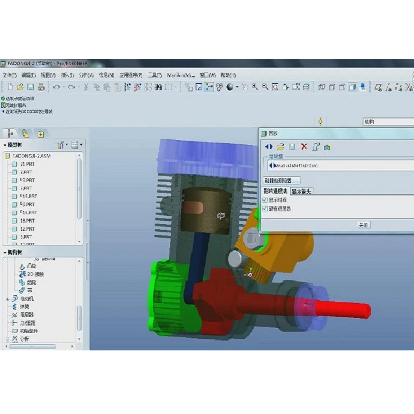Open the Mechanism selection filter combo box
The width and height of the screenshot is (414, 414).
click(x=388, y=122)
